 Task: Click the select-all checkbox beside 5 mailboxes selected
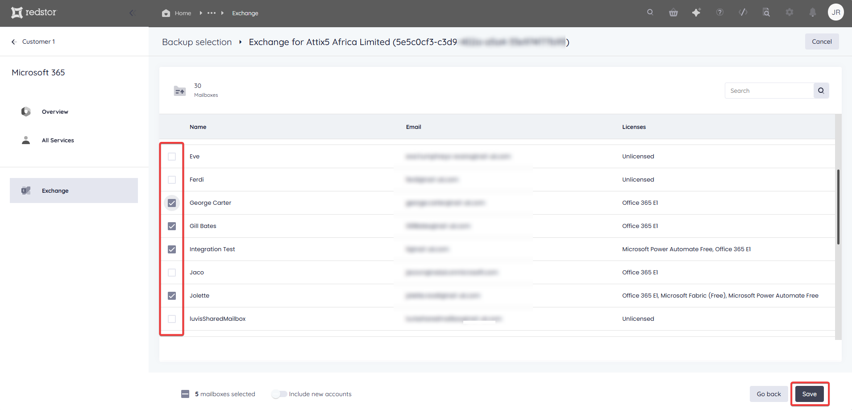pyautogui.click(x=185, y=394)
